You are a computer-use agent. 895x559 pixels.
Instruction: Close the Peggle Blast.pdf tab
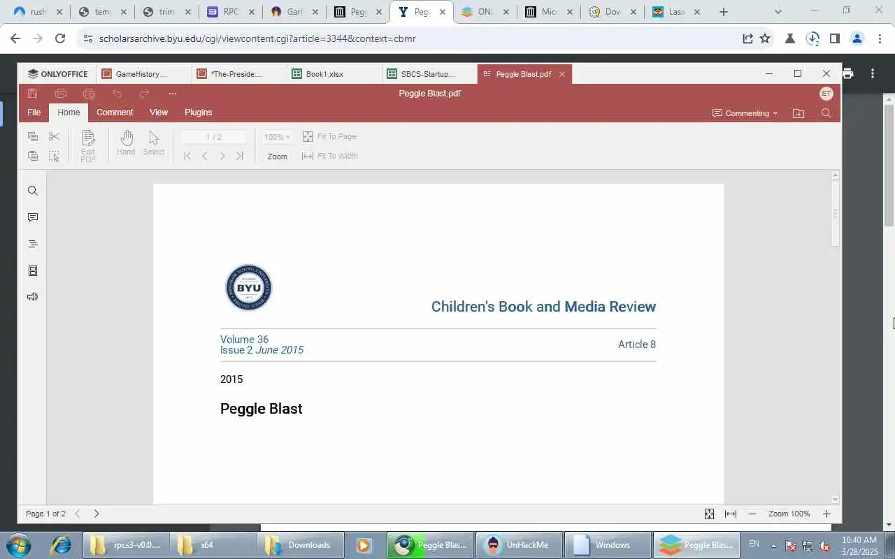click(561, 74)
